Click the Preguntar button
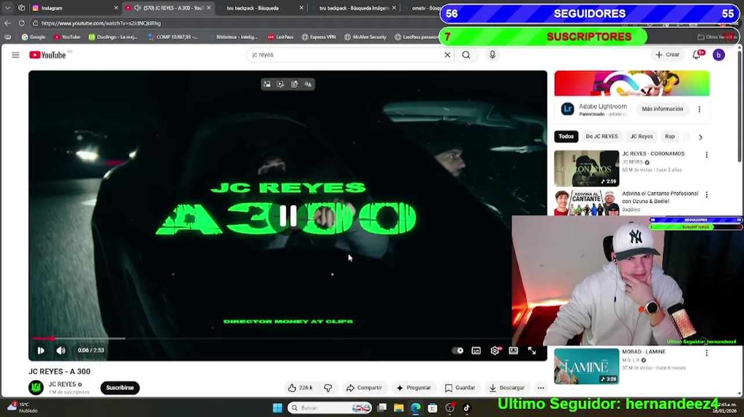This screenshot has height=417, width=744. point(413,388)
